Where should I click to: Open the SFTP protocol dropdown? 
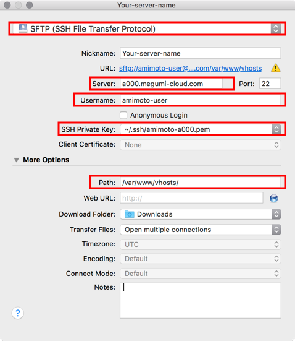(147, 28)
